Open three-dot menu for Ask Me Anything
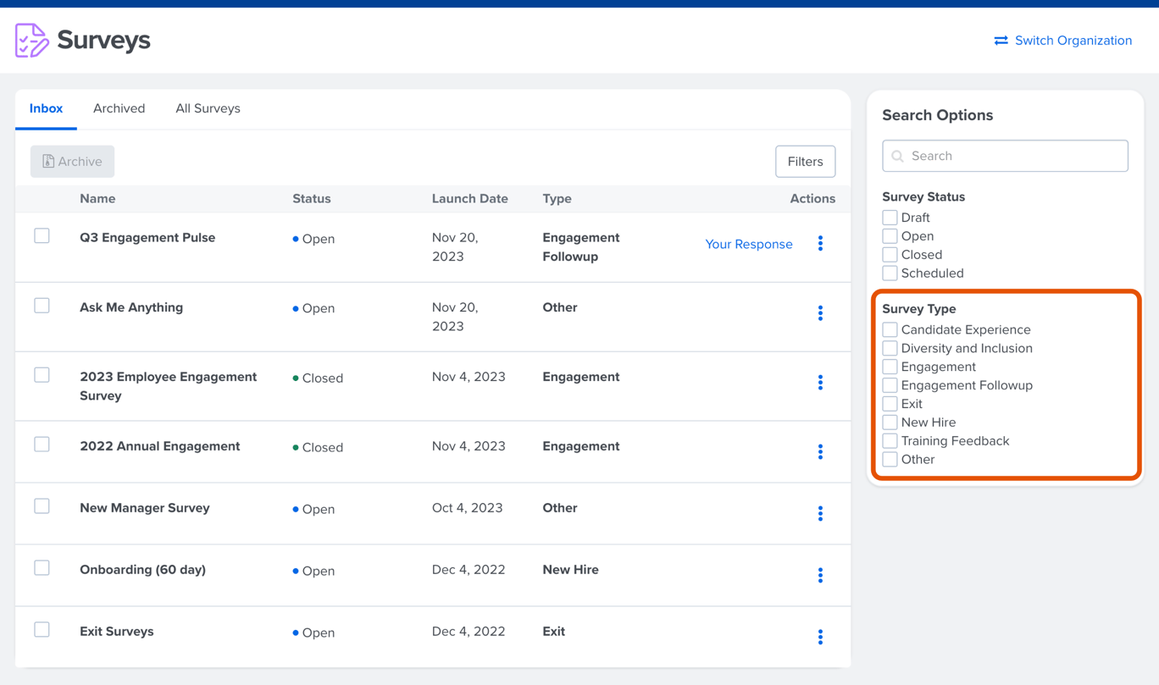Screen dimensions: 1159x685 [820, 313]
